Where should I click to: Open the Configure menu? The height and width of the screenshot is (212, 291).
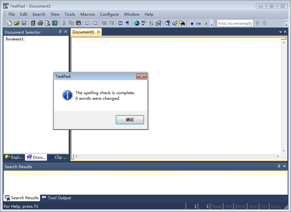[109, 14]
